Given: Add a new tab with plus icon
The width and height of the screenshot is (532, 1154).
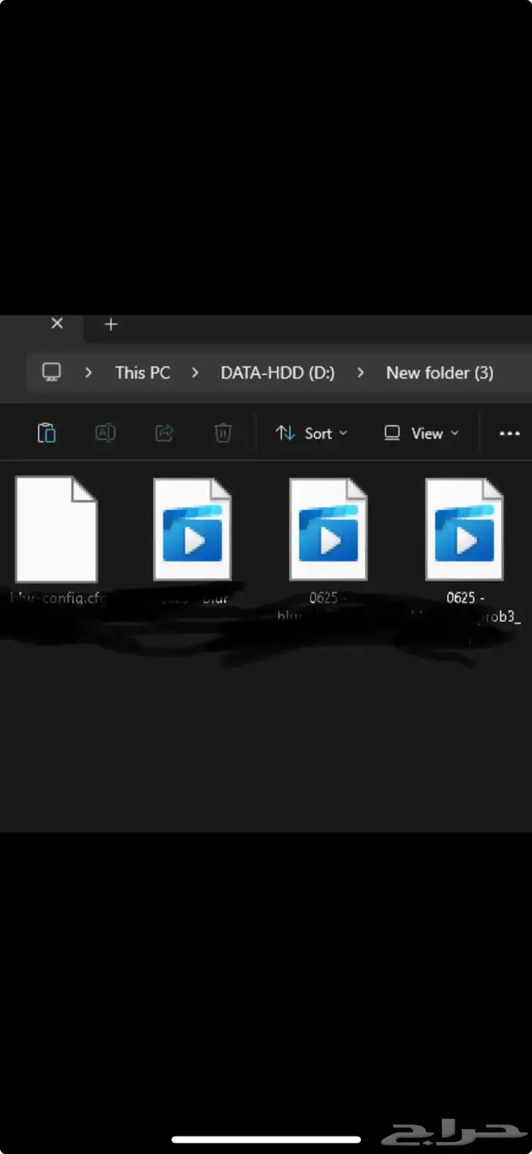Looking at the screenshot, I should pyautogui.click(x=111, y=325).
